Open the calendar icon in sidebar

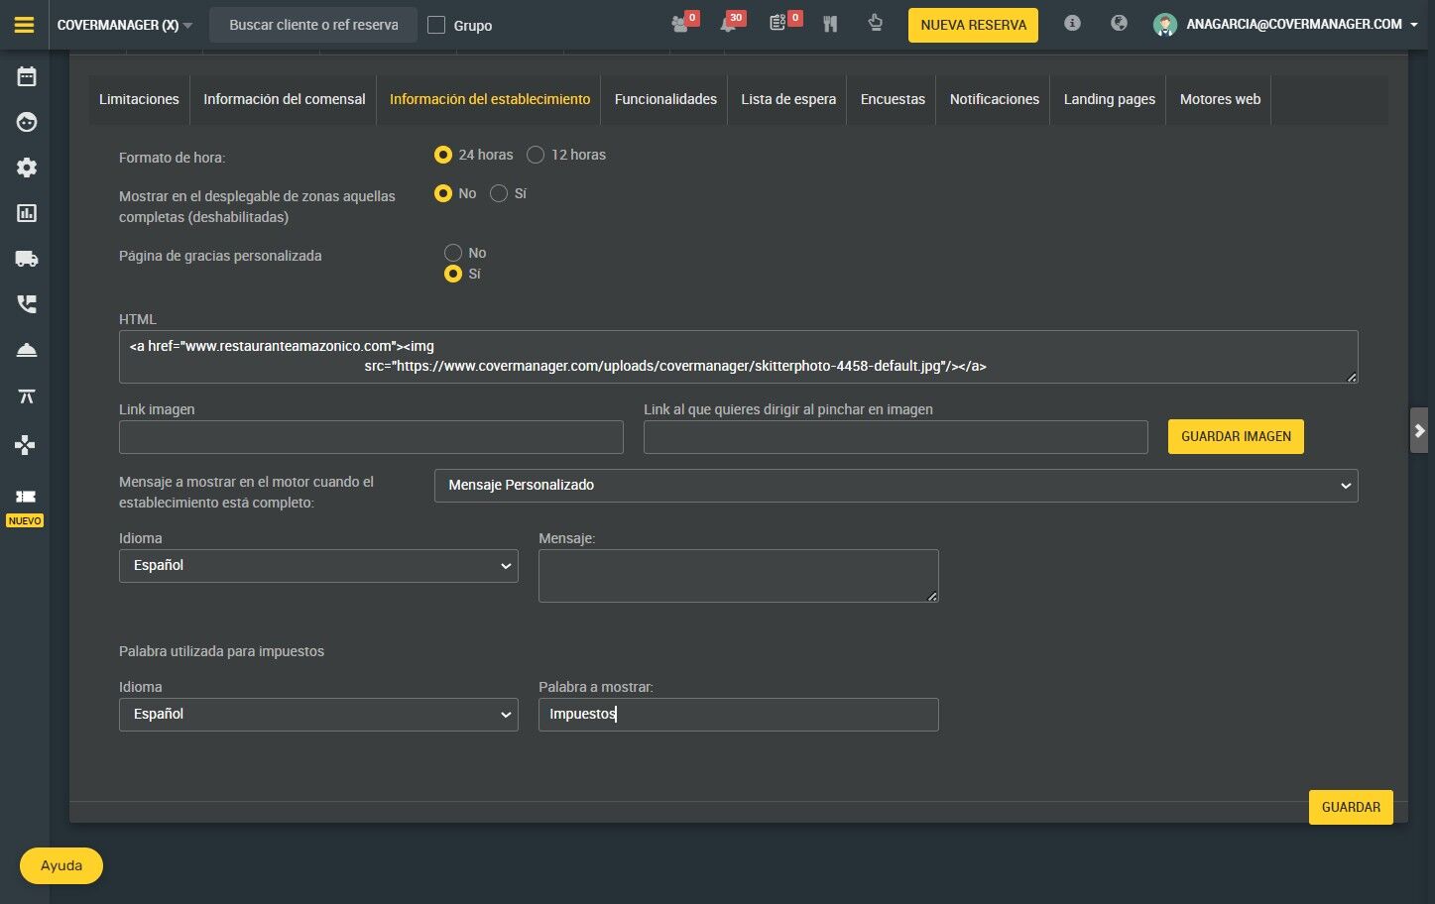click(27, 76)
